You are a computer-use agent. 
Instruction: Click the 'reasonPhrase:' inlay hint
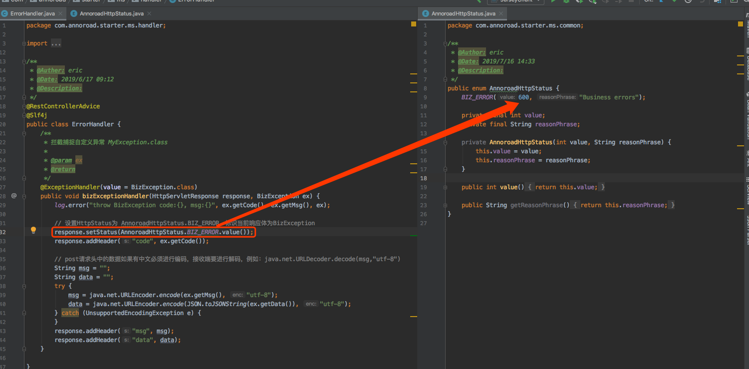[x=557, y=97]
